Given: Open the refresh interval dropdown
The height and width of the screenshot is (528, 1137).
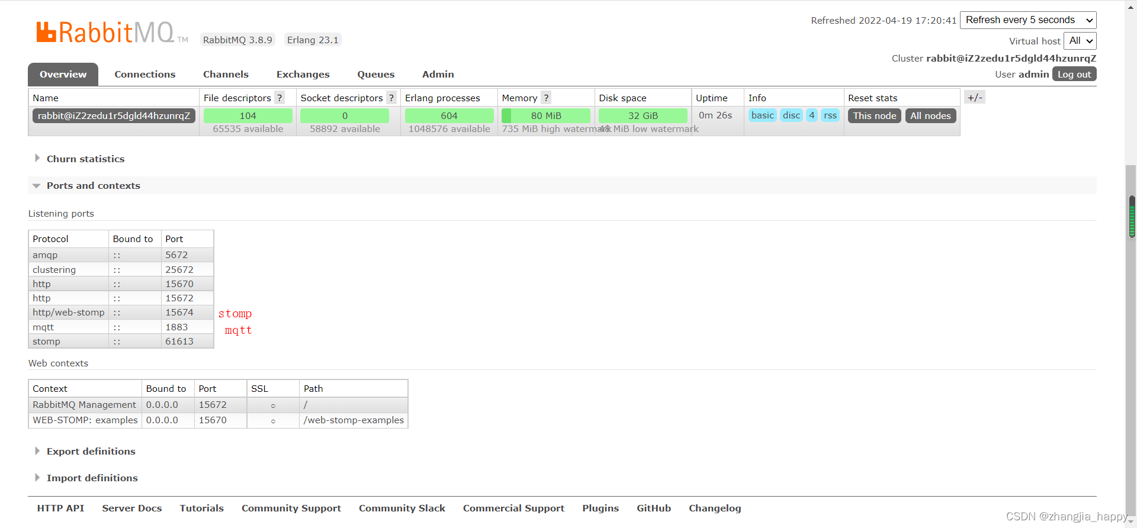Looking at the screenshot, I should coord(1028,20).
